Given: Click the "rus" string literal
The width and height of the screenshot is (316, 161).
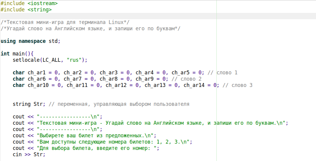Looking at the screenshot, I should pyautogui.click(x=74, y=60).
